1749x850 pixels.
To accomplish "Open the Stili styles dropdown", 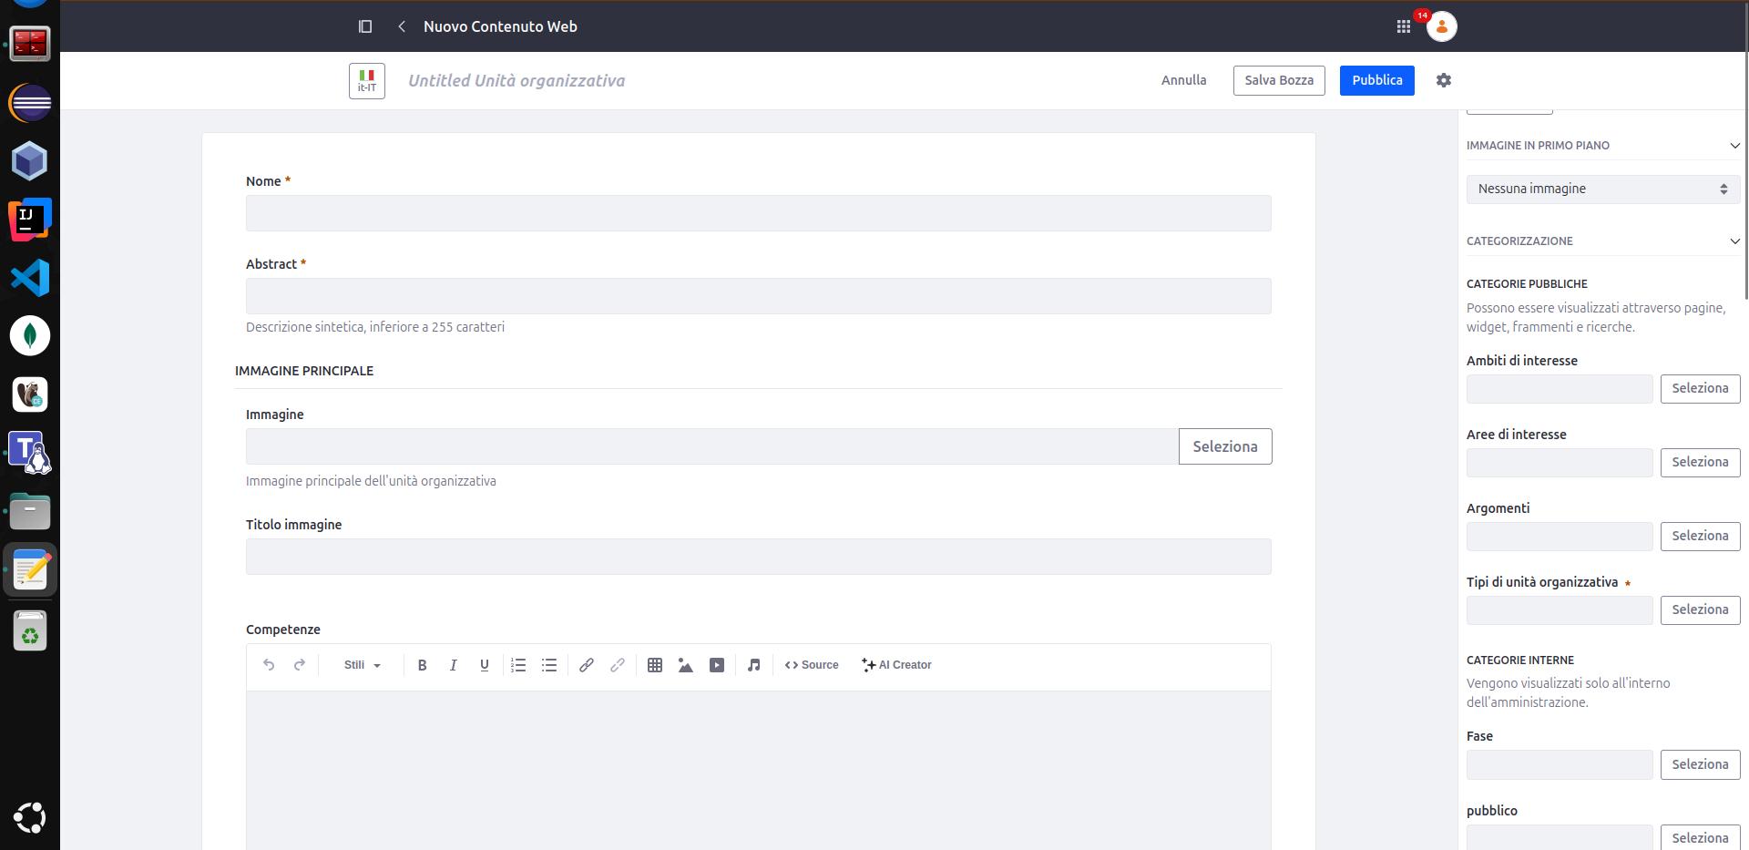I will click(x=362, y=665).
